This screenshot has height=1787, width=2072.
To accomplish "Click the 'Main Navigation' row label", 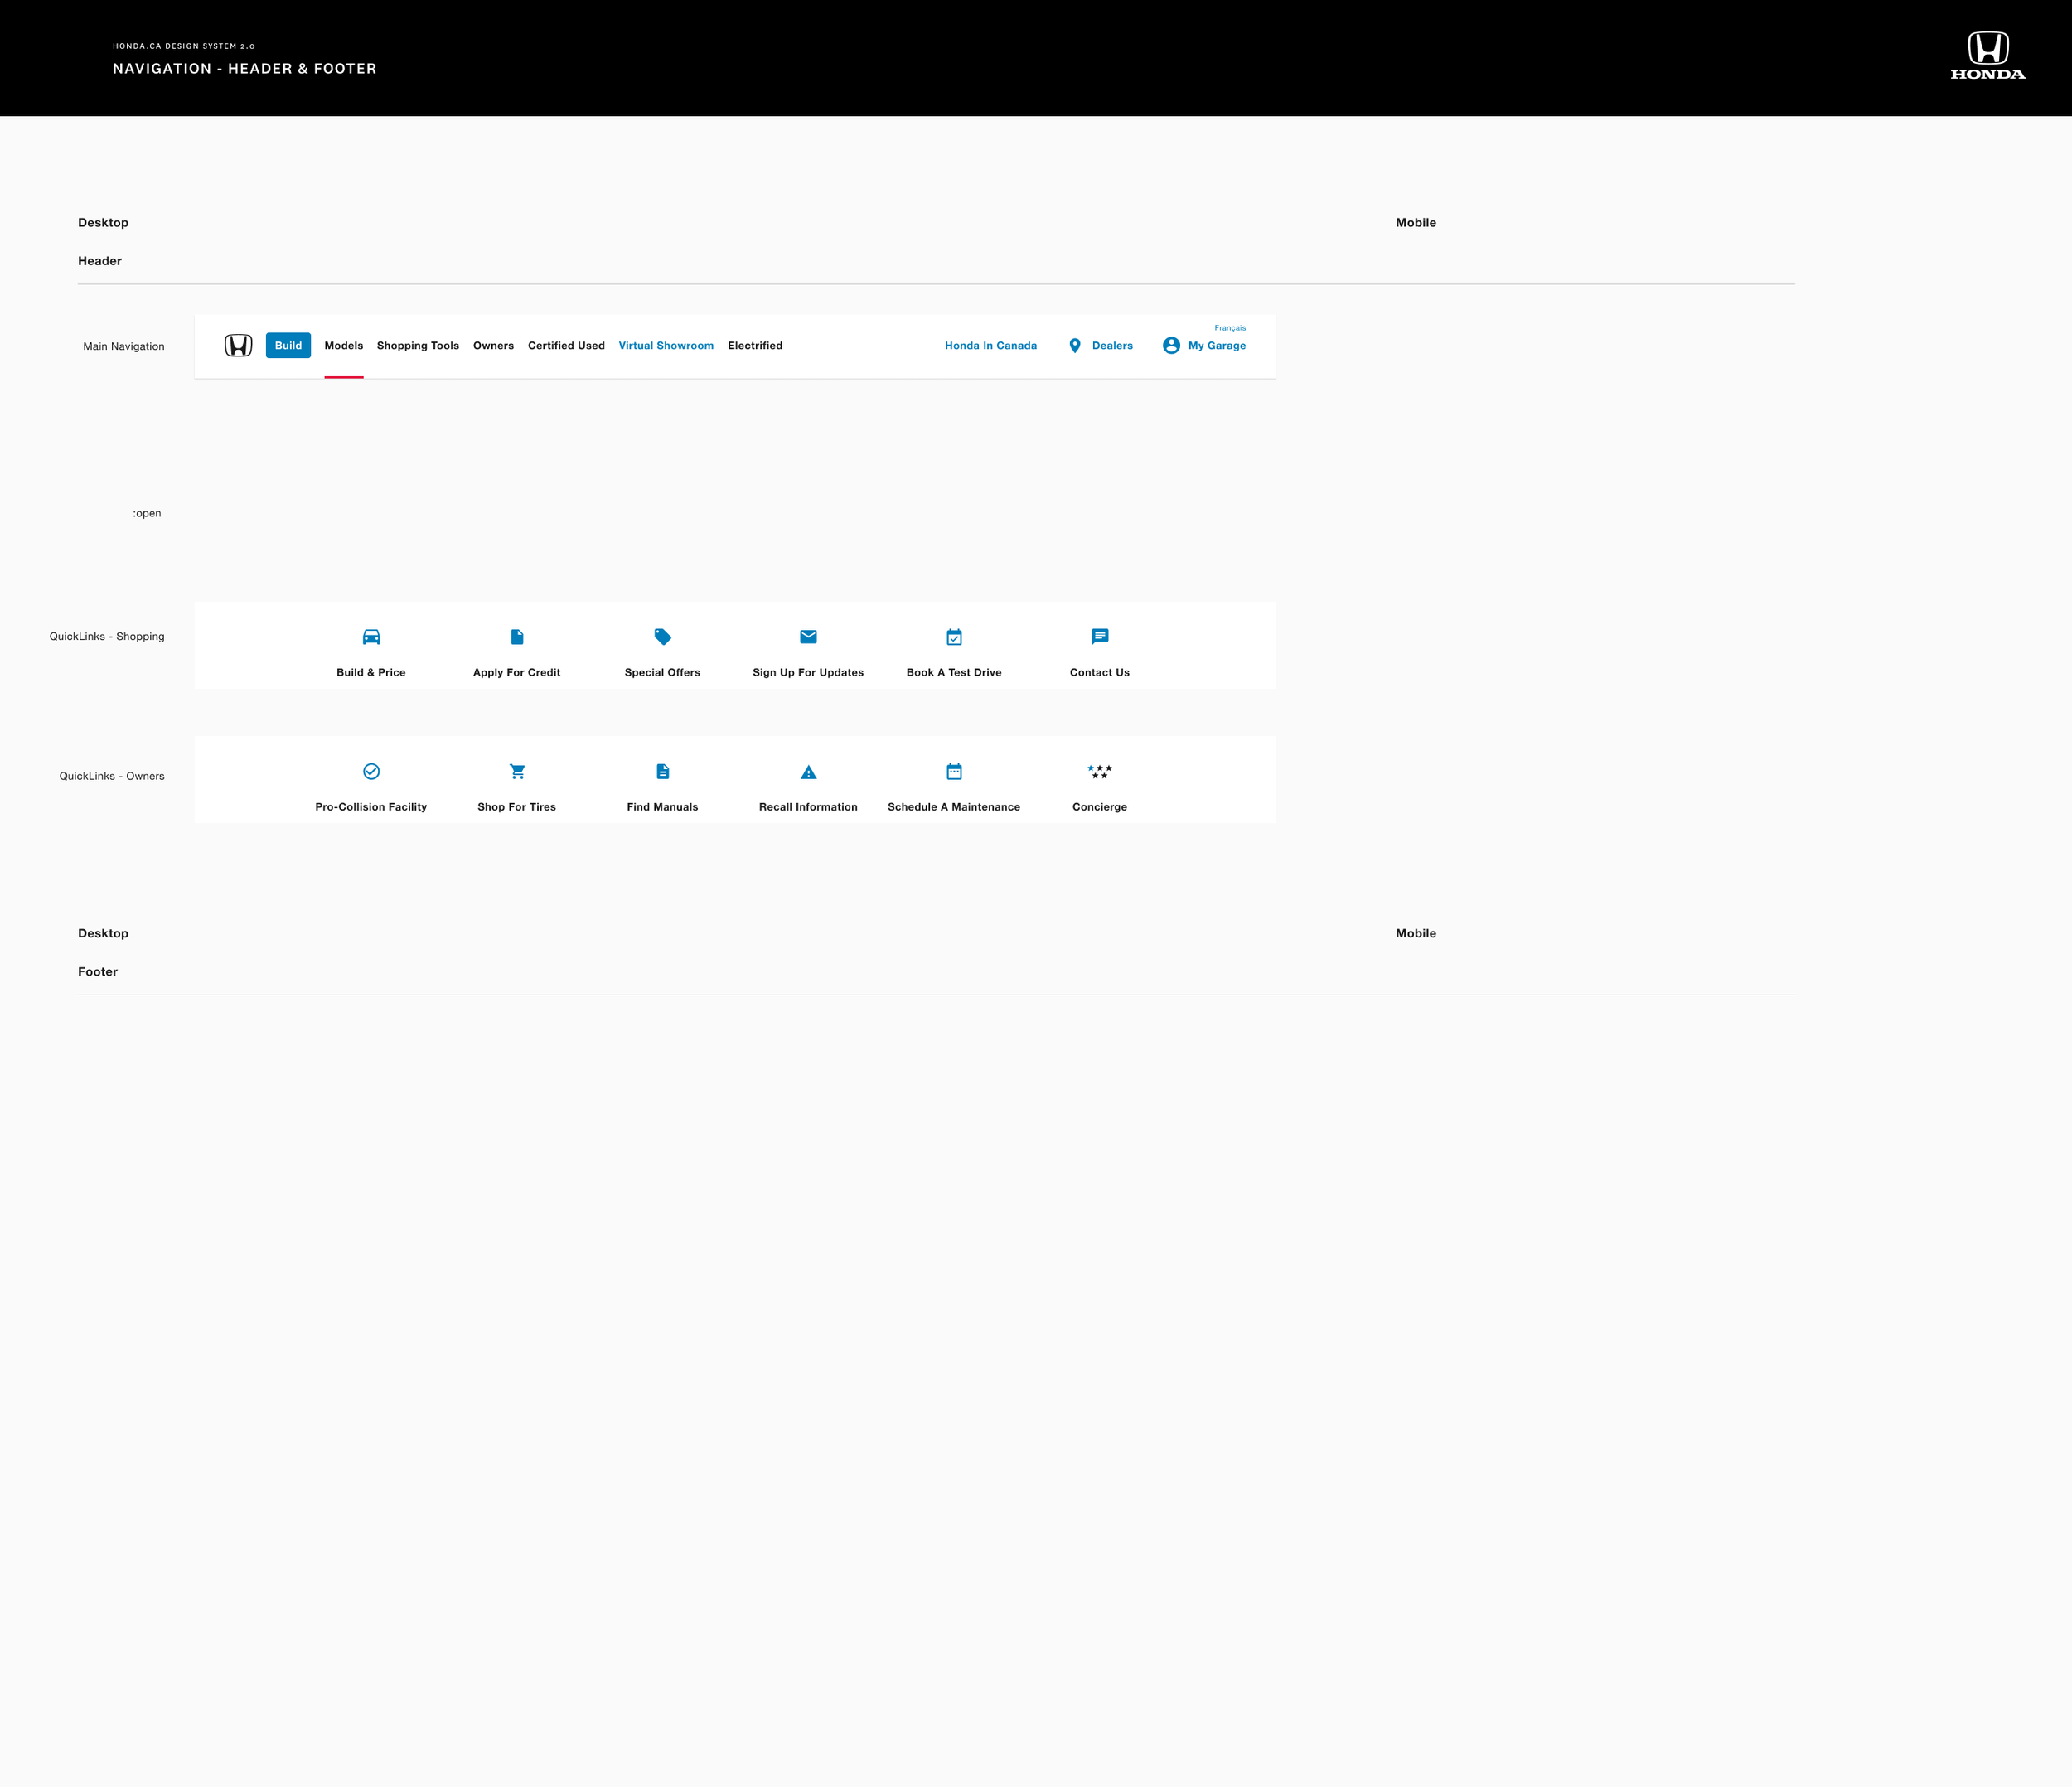I will (124, 347).
